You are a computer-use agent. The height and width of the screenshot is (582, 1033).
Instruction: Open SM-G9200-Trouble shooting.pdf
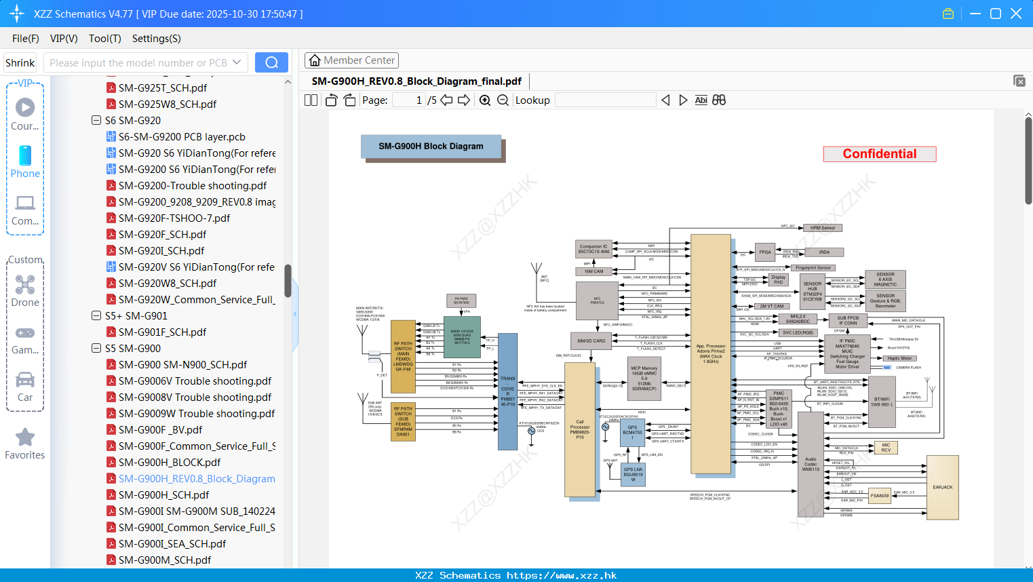point(186,185)
